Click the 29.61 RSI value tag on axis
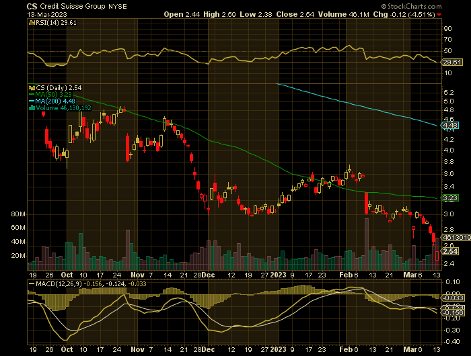 [x=451, y=62]
